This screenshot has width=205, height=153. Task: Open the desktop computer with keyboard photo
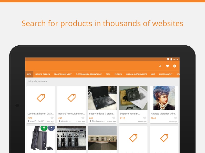coord(41,138)
